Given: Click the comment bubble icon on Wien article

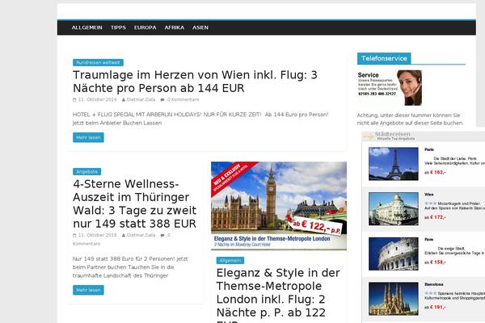Looking at the screenshot, I should 162,99.
